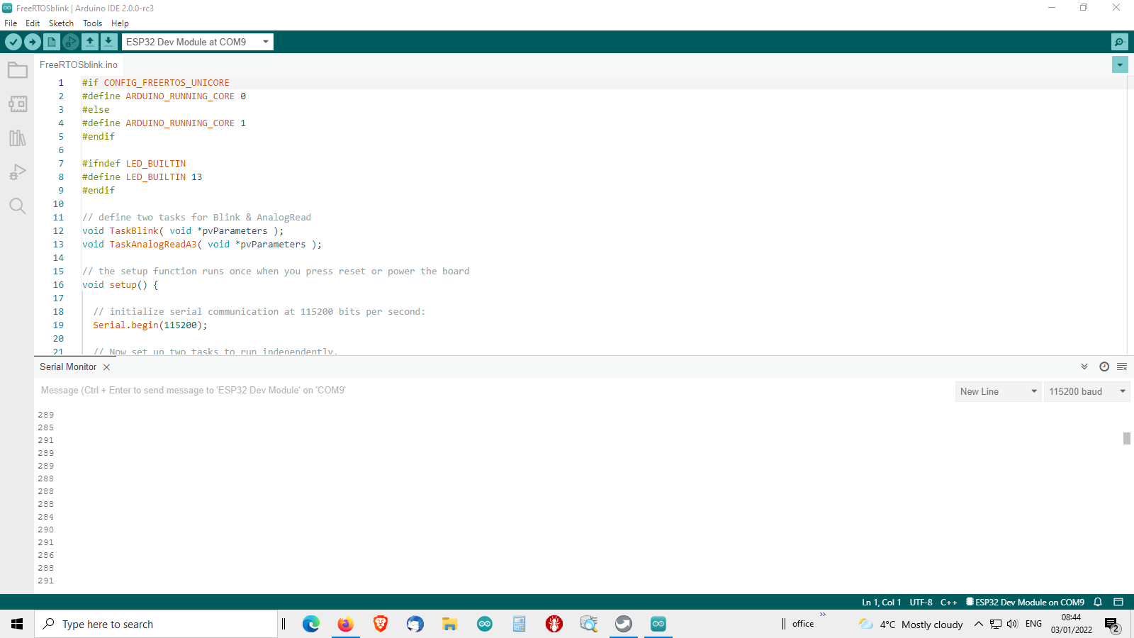Start debugging with the debug play icon
The width and height of the screenshot is (1134, 638).
pyautogui.click(x=70, y=42)
